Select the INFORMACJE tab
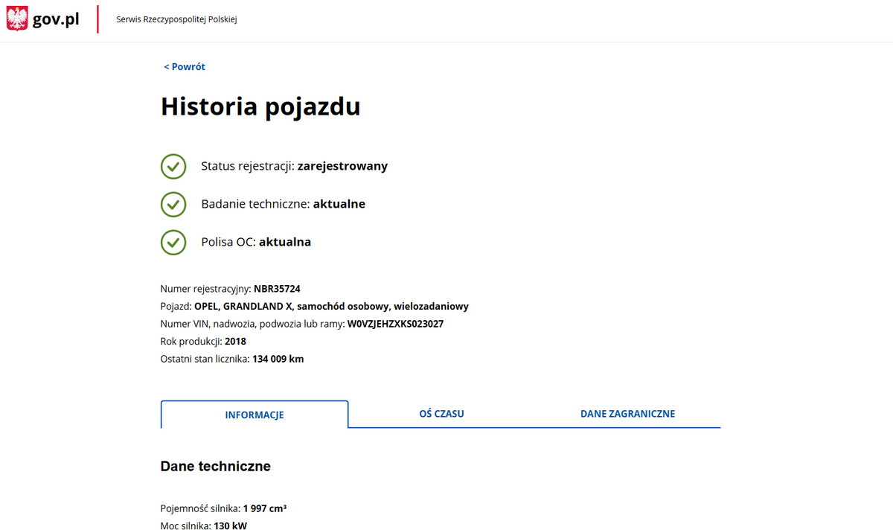 point(254,414)
